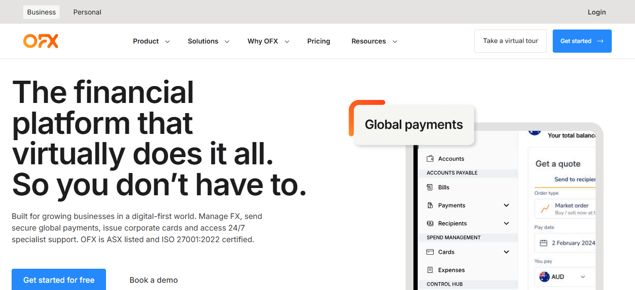
Task: Click the Book a demo link
Action: 153,280
